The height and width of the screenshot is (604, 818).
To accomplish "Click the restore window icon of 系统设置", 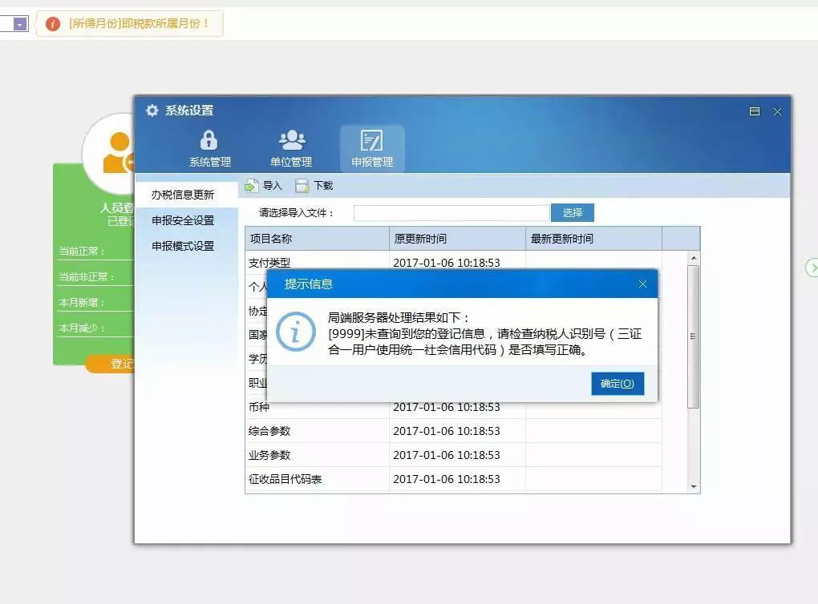I will coord(755,111).
